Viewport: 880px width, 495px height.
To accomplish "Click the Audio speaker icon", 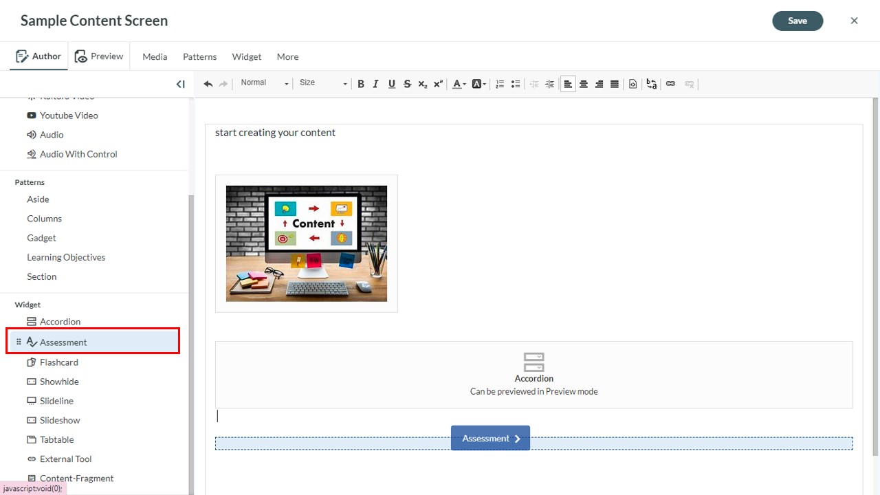I will click(32, 135).
